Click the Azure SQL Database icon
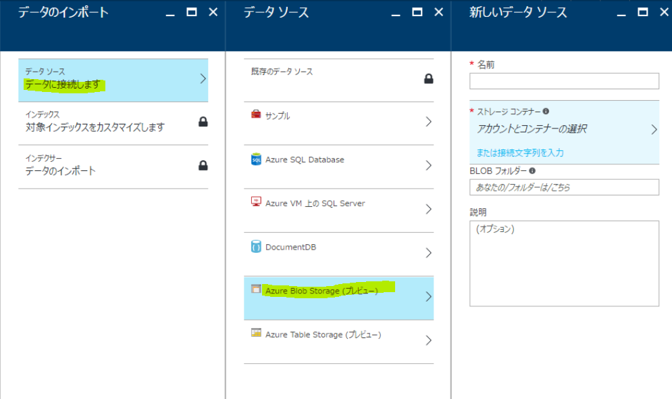Image resolution: width=672 pixels, height=399 pixels. pos(256,159)
